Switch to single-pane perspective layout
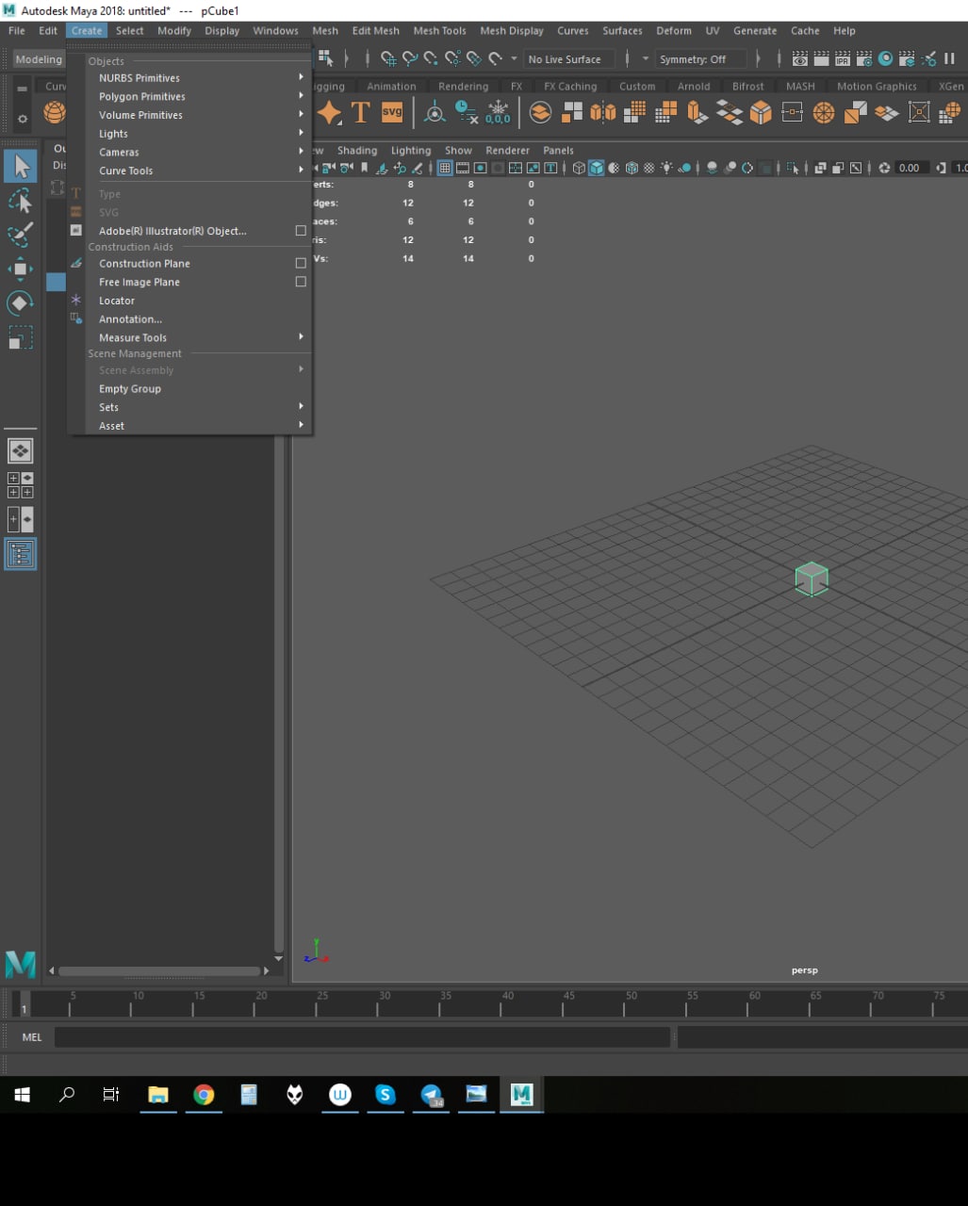 pos(20,450)
